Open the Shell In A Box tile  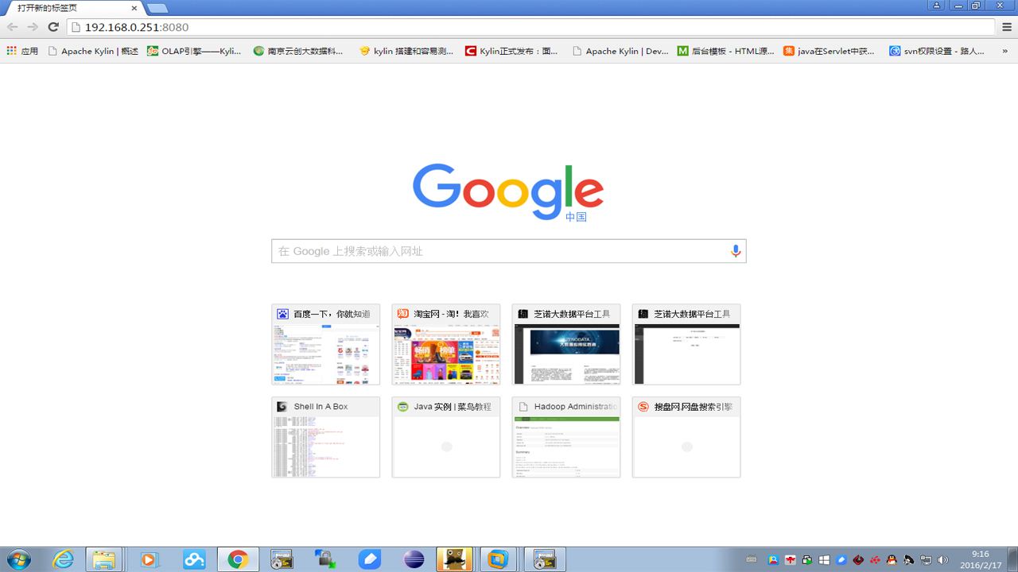point(325,437)
